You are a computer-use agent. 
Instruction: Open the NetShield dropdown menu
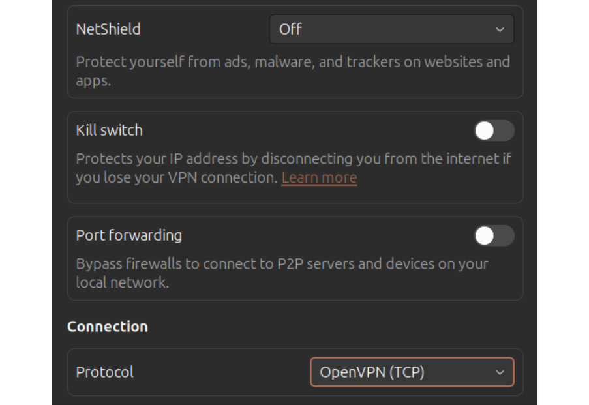391,29
